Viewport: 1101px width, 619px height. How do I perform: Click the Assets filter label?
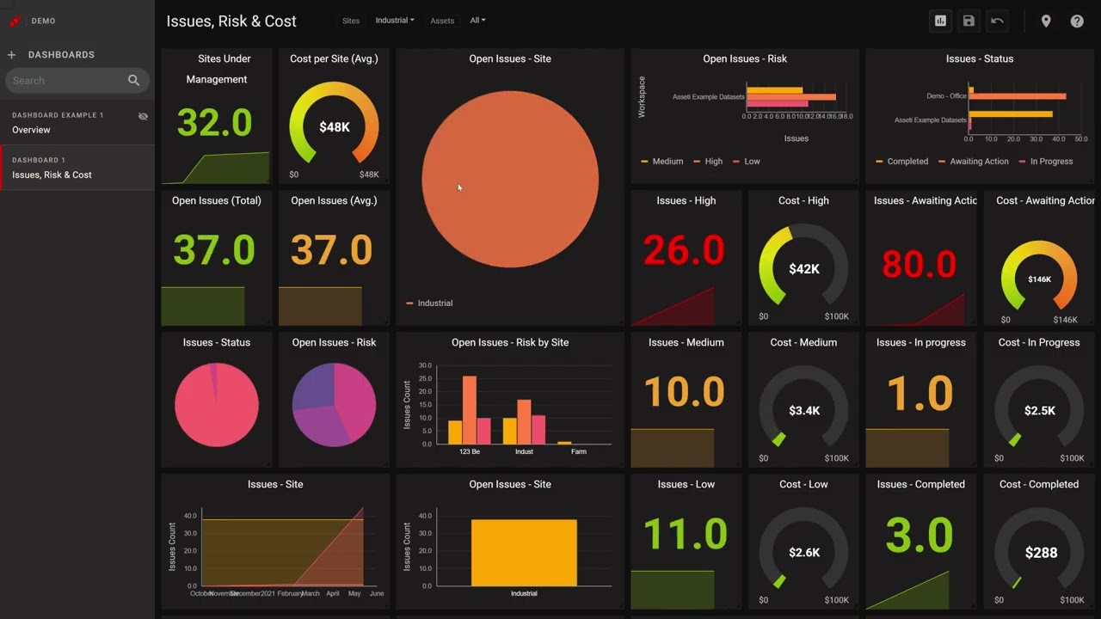coord(442,21)
